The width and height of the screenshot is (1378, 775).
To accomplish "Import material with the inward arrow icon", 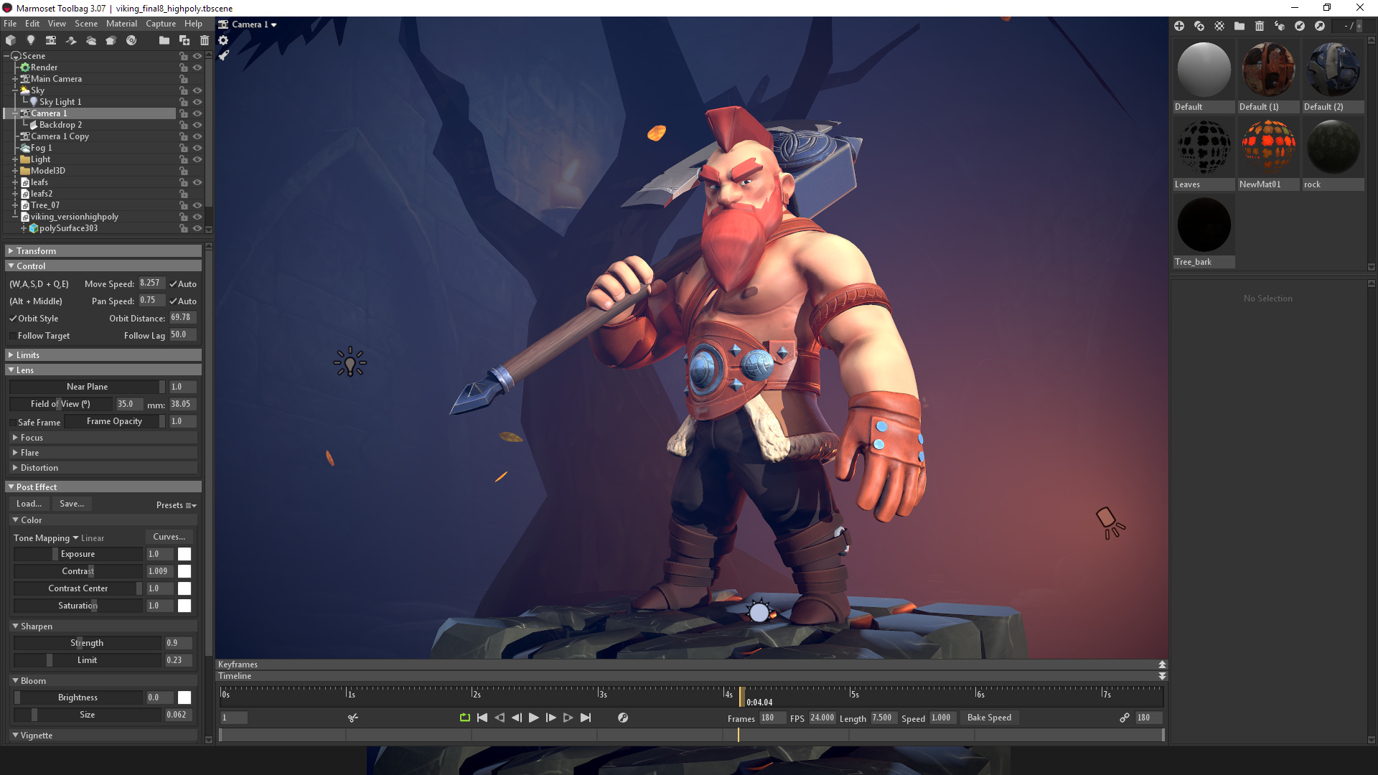I will point(1300,26).
